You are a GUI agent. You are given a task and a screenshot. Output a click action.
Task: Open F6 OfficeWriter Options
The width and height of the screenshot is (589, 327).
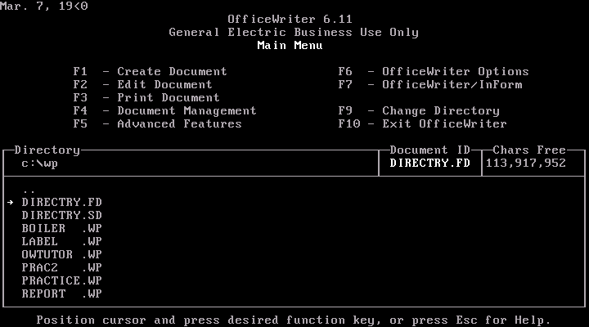tap(434, 71)
